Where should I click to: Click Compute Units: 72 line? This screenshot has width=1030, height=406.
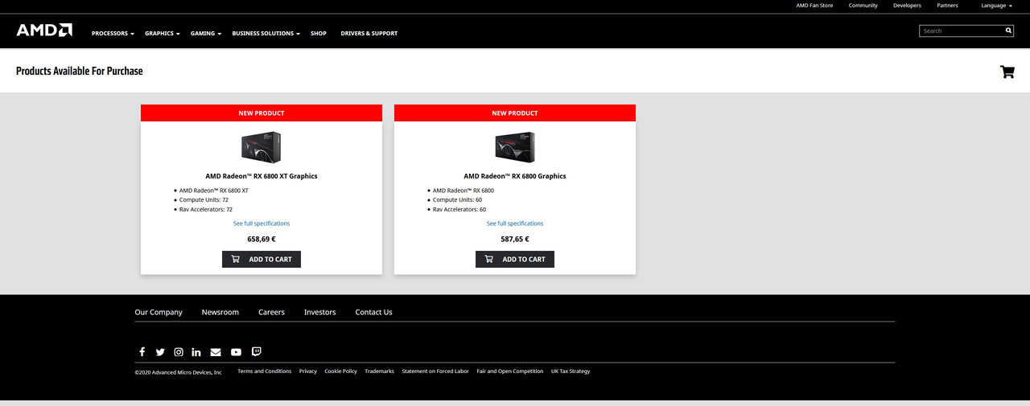pos(204,200)
